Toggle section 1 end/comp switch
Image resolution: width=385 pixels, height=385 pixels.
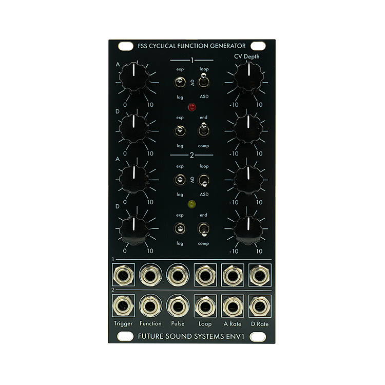tap(204, 129)
